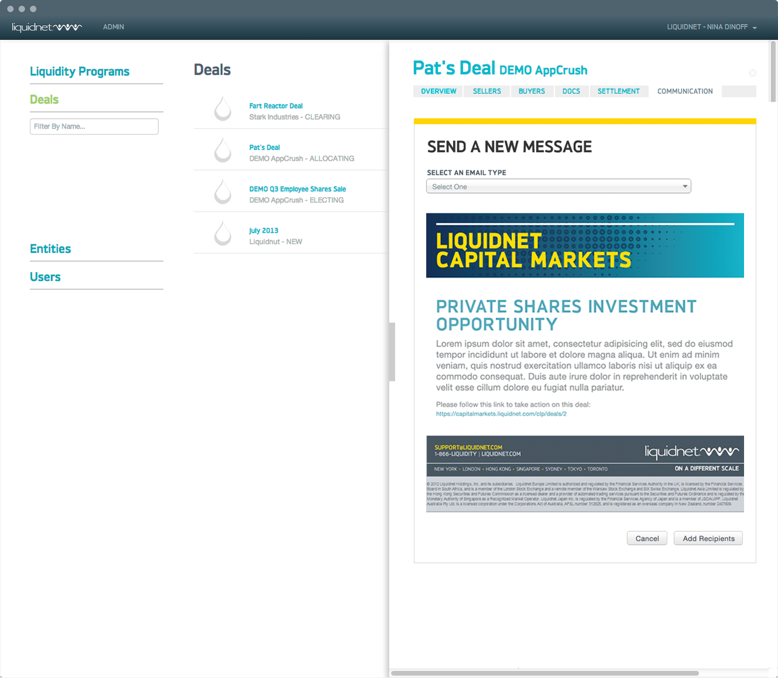Open the Select an Email Type dropdown
The height and width of the screenshot is (678, 778).
(559, 187)
